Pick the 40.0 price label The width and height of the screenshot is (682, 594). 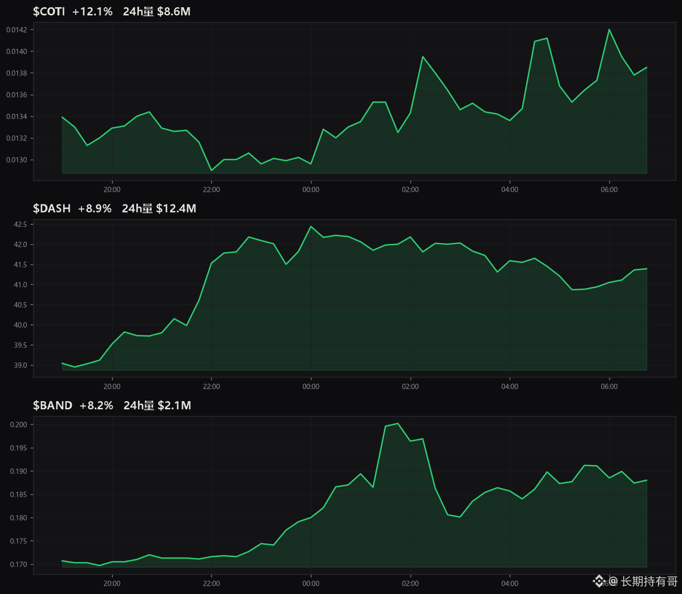[20, 325]
